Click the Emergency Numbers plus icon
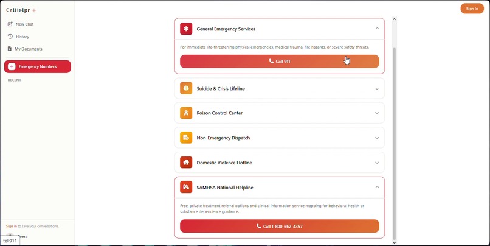Screen dimensions: 490x246 [12, 66]
